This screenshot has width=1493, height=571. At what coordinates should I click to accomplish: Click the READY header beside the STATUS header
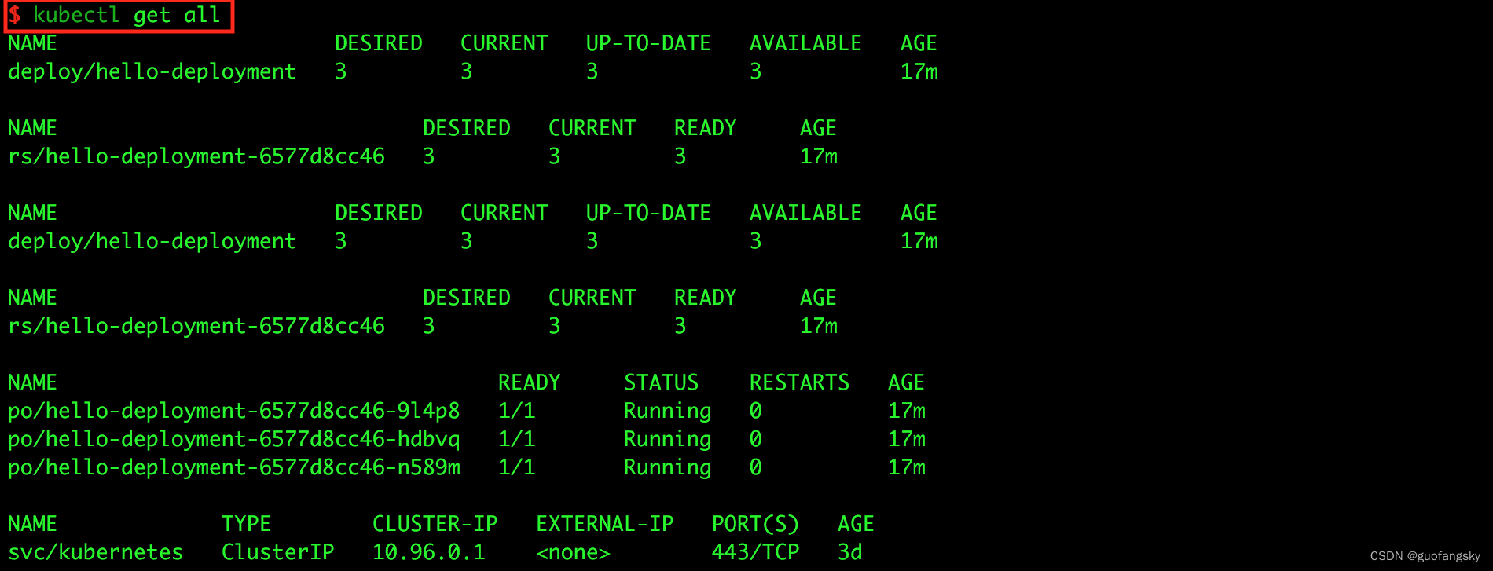530,382
